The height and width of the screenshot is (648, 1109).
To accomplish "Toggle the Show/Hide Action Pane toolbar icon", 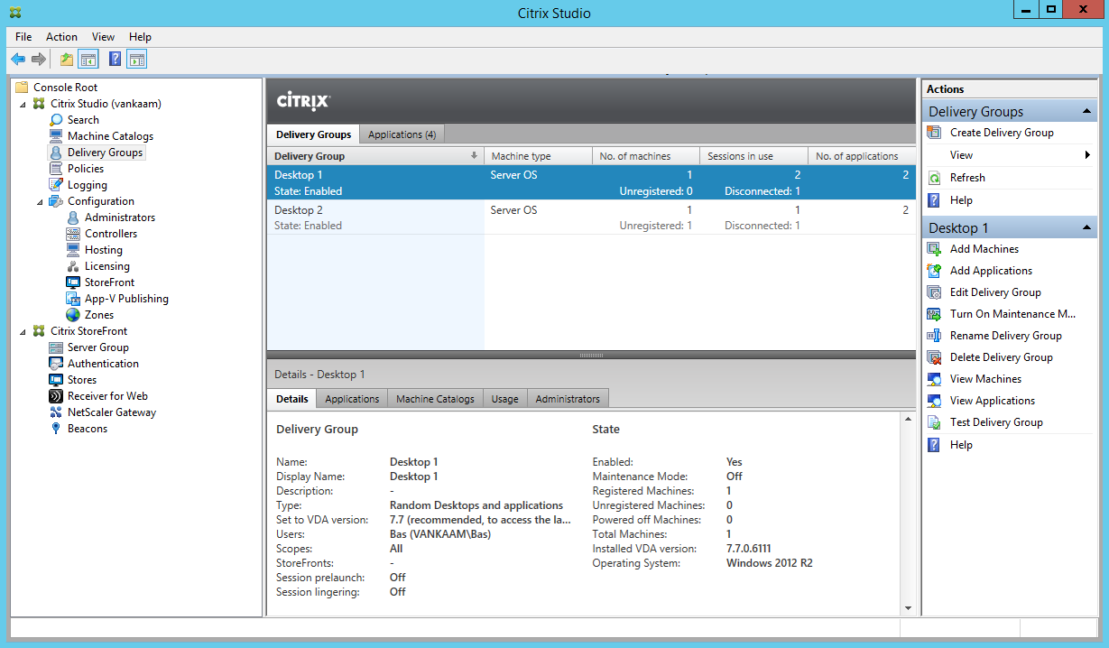I will click(x=137, y=60).
